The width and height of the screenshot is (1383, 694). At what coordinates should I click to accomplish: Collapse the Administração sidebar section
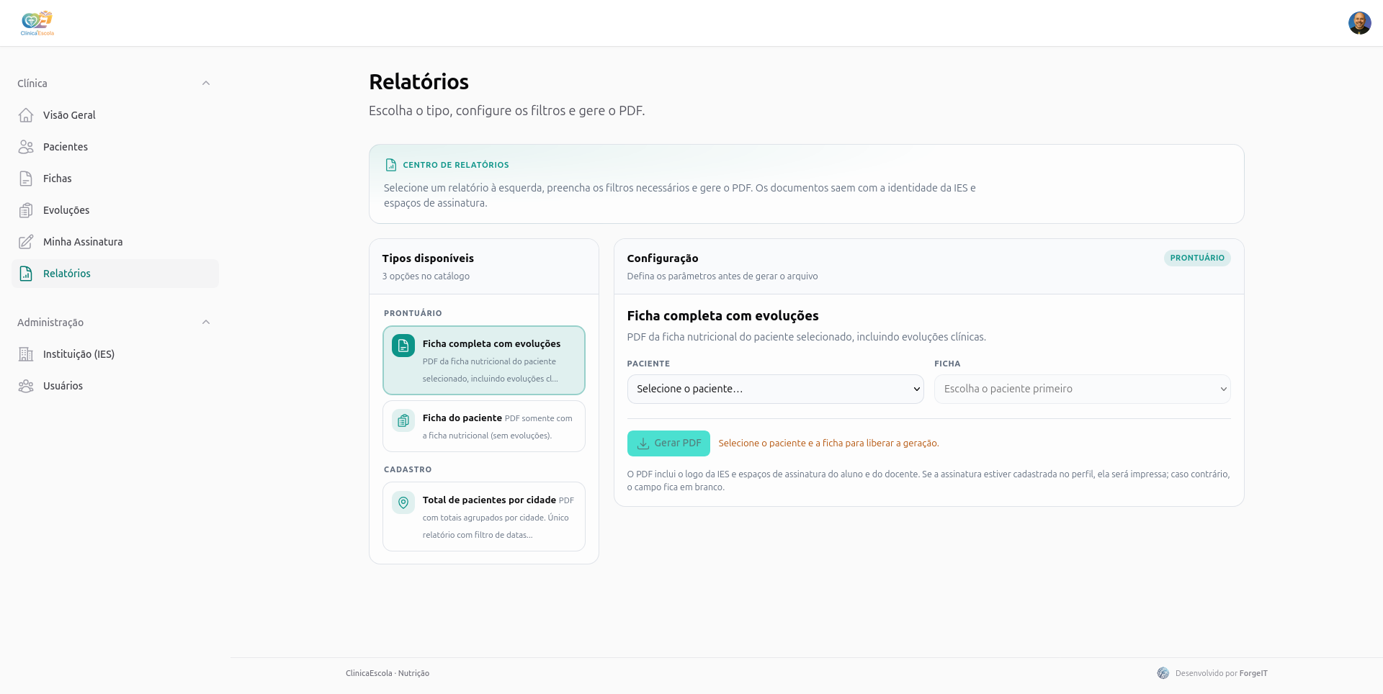pos(206,323)
